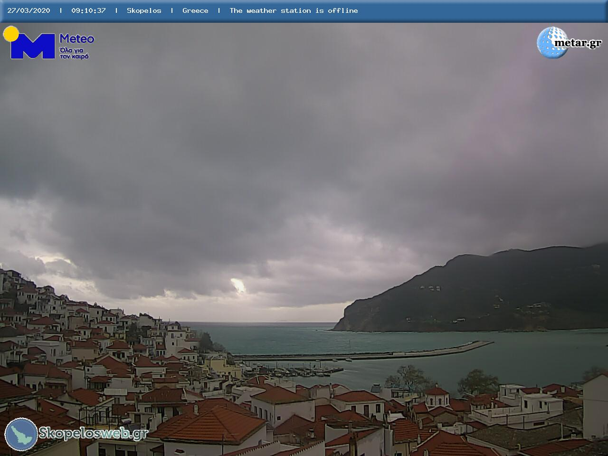The image size is (608, 456).
Task: Click the Skopelosweb.gr island emblem
Action: pyautogui.click(x=21, y=434)
